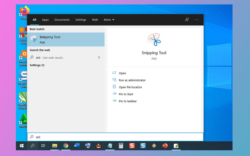Open Calculator from the taskbar
The width and height of the screenshot is (250, 156).
[121, 145]
